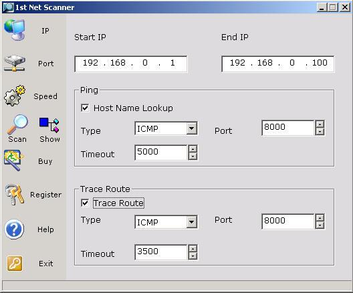353x293 pixels.
Task: Select the IP sidebar label
Action: [x=45, y=31]
